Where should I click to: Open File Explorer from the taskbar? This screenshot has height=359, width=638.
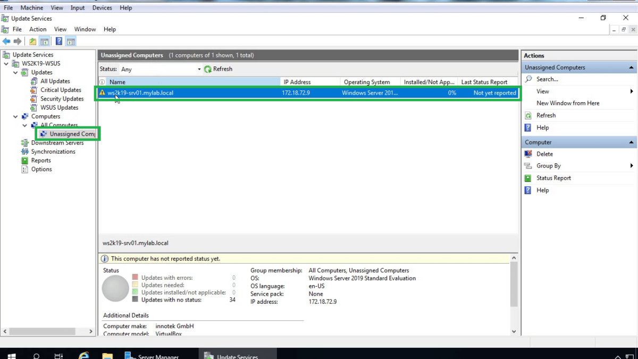point(107,356)
